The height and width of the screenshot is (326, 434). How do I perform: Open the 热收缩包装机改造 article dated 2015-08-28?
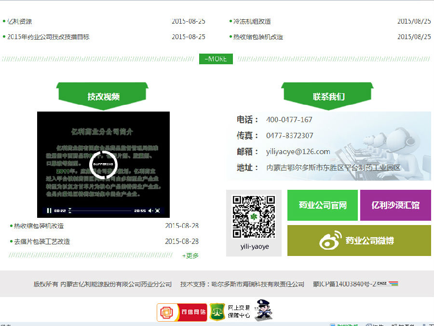[39, 226]
